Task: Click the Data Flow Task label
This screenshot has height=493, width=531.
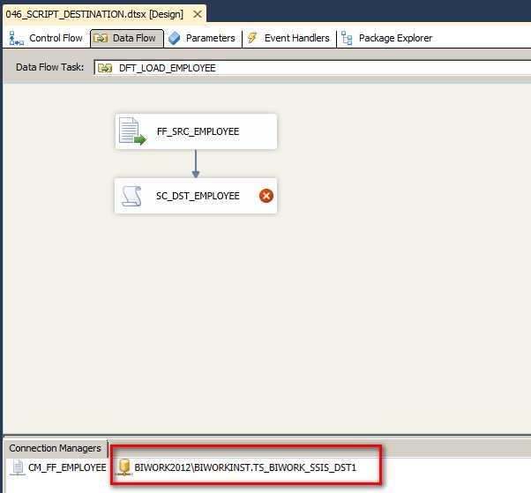Action: 49,67
